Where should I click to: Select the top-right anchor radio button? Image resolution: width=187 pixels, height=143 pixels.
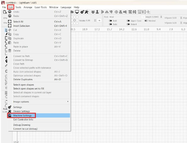pyautogui.click(x=77, y=17)
